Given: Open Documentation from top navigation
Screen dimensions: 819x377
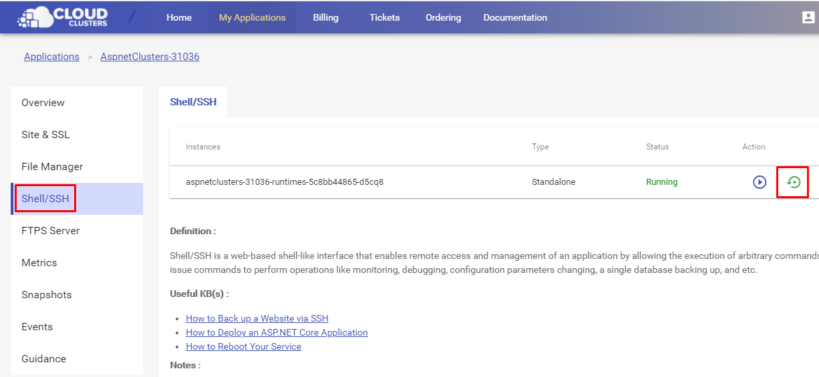Looking at the screenshot, I should 515,18.
